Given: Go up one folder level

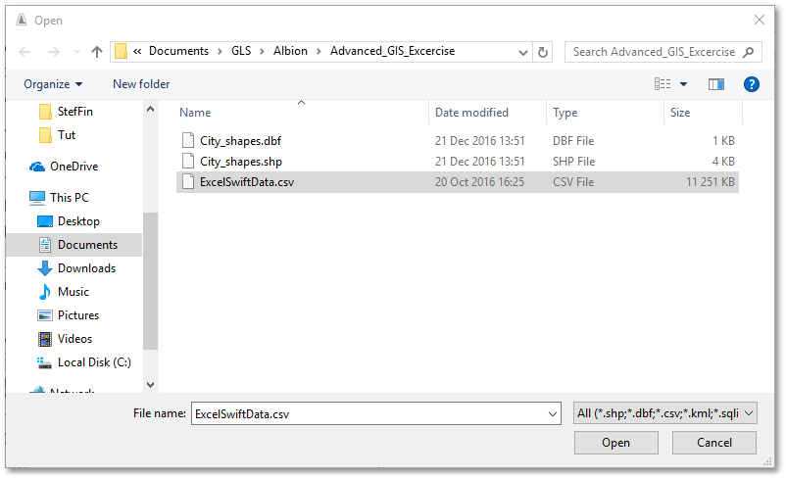Looking at the screenshot, I should point(97,52).
